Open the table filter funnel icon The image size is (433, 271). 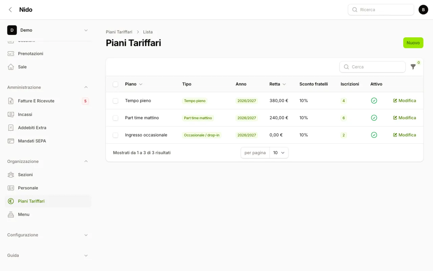coord(413,67)
